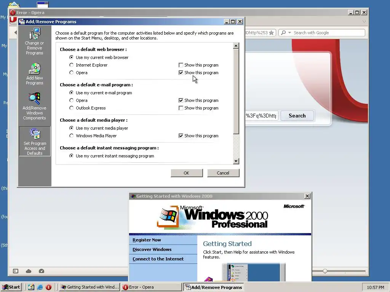390x292 pixels.
Task: Open Add/Remove Windows Components
Action: tap(35, 106)
